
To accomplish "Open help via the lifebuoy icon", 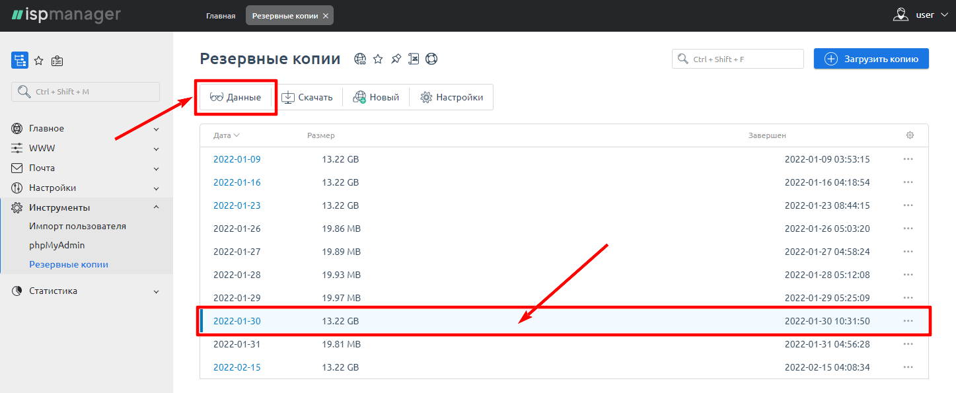I will 431,59.
